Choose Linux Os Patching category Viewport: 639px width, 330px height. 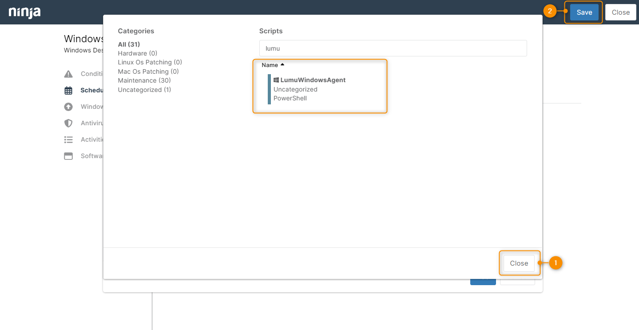click(150, 62)
